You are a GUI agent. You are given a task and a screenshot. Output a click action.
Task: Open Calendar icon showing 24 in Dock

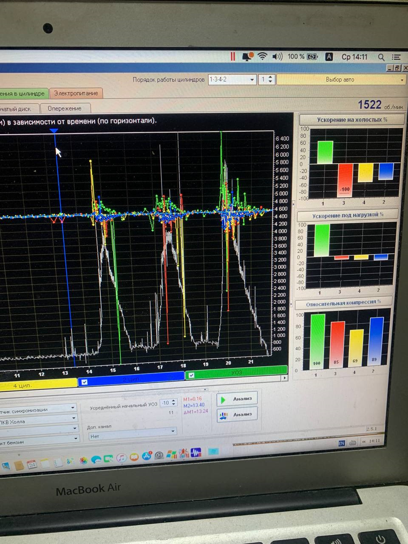pyautogui.click(x=31, y=465)
